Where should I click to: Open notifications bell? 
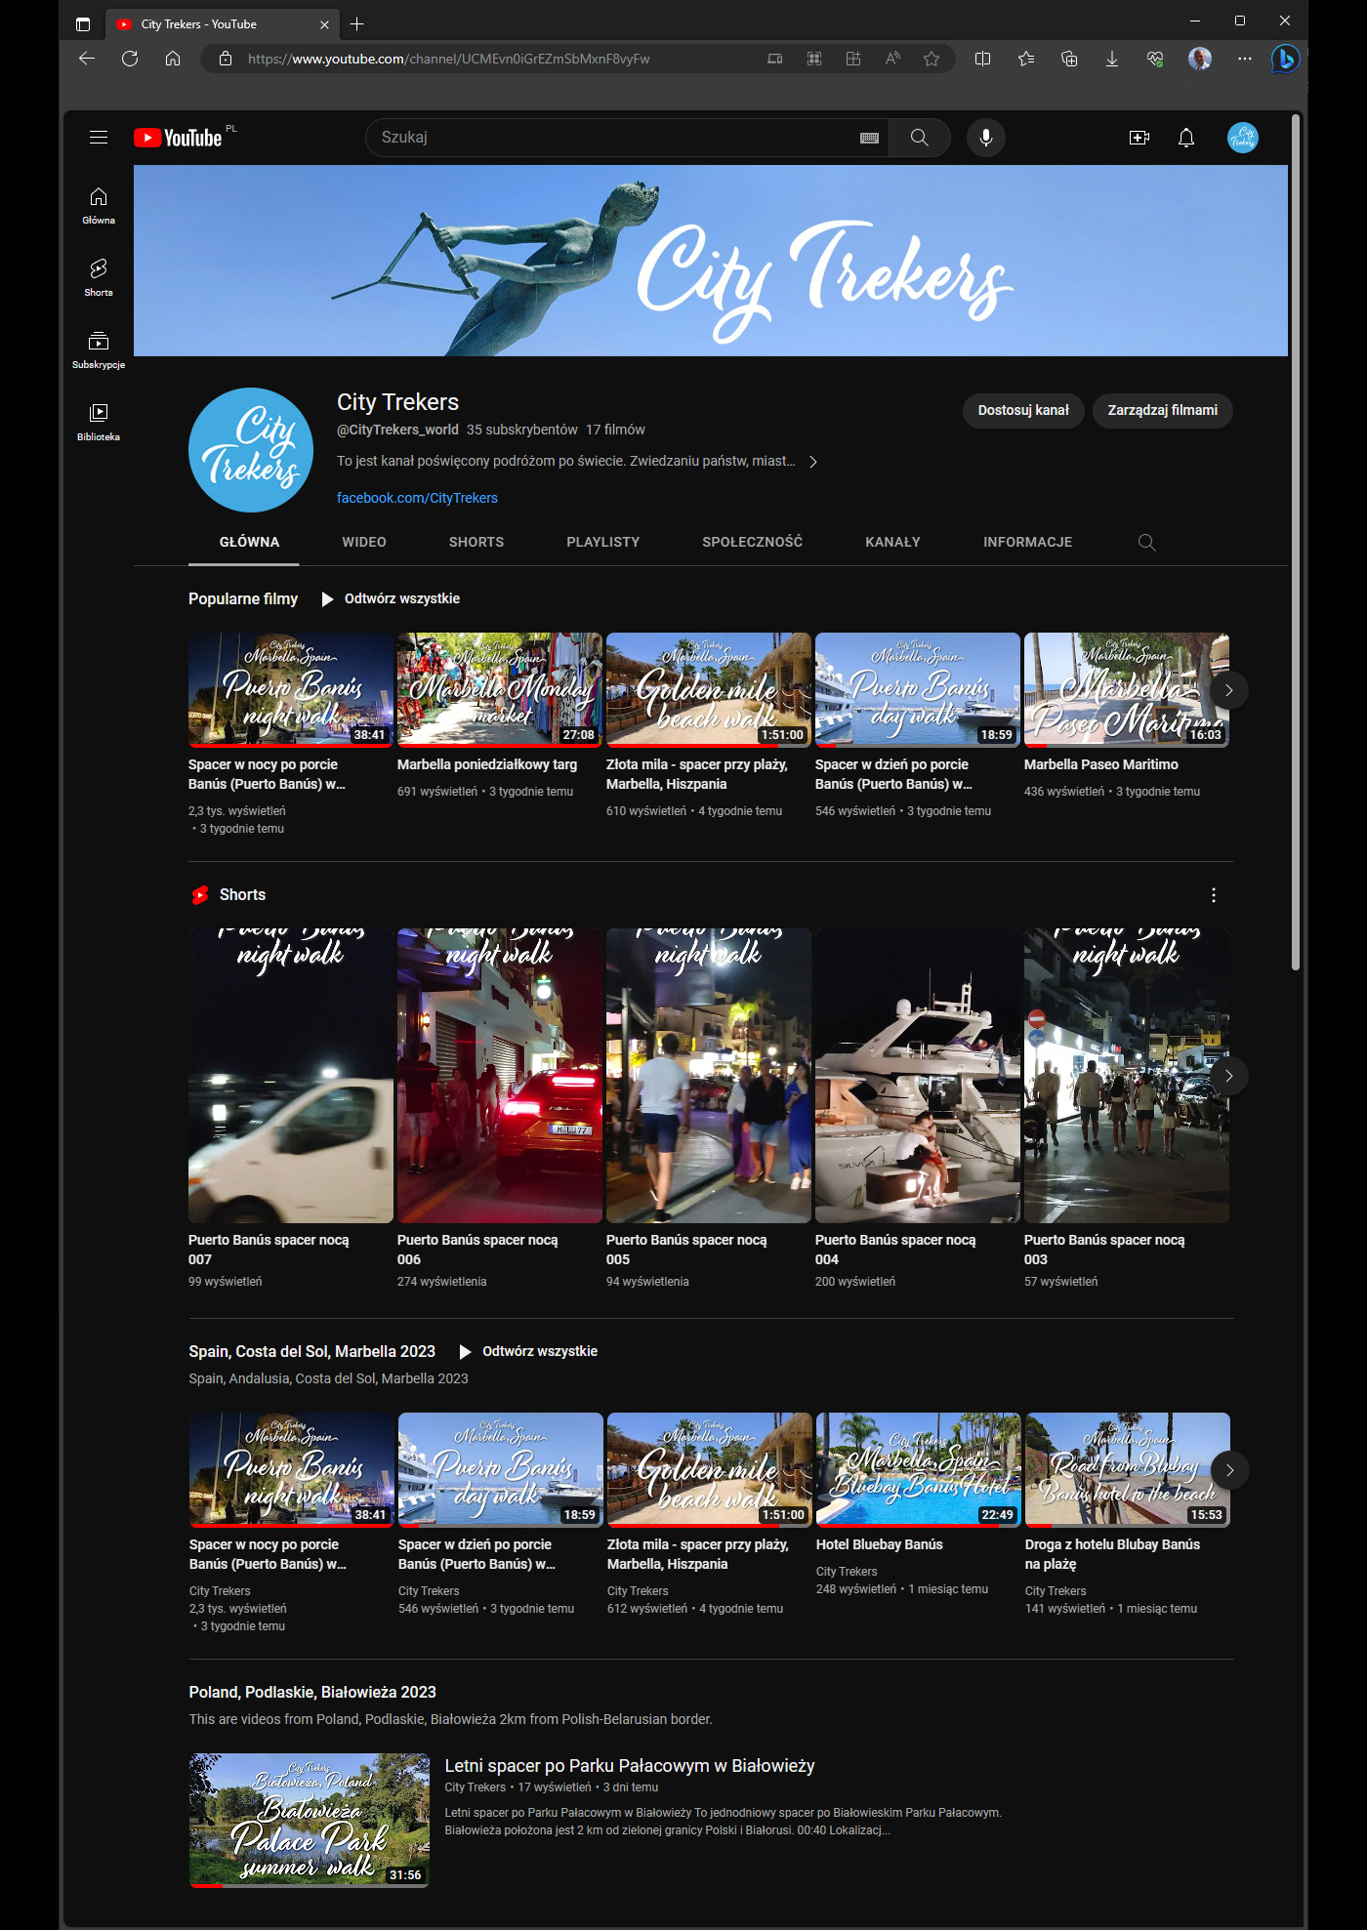1186,138
